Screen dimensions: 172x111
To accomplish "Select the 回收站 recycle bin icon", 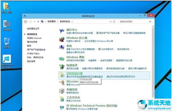I will pos(7,43).
